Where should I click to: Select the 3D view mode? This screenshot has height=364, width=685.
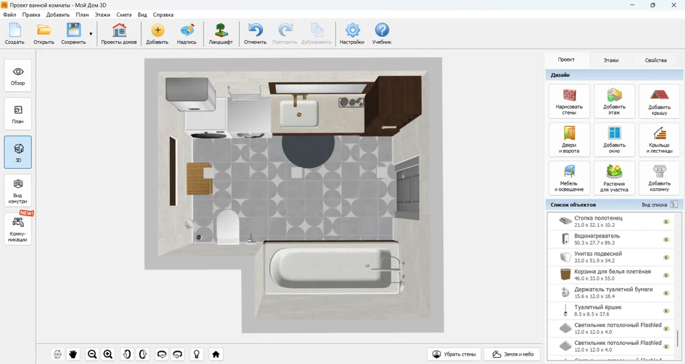[x=18, y=153]
